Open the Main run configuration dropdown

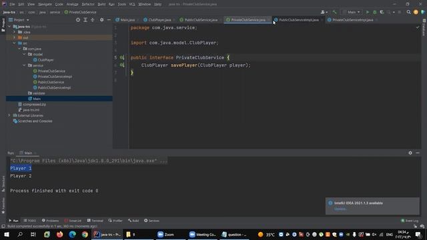352,12
